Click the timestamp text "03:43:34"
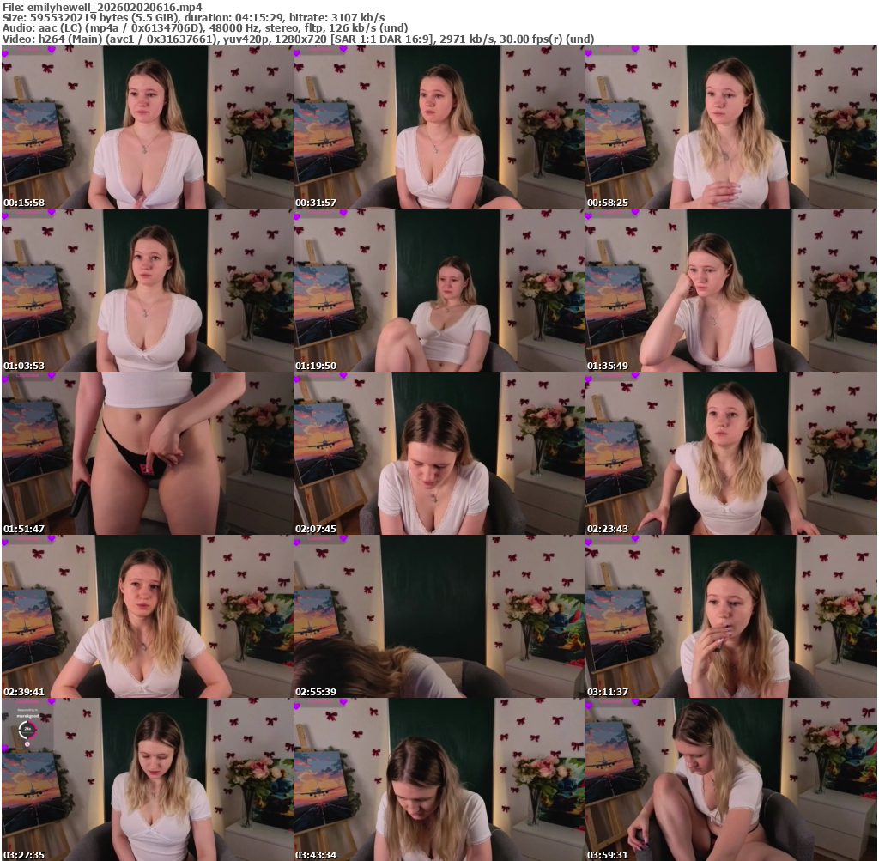879x861 pixels. 316,855
